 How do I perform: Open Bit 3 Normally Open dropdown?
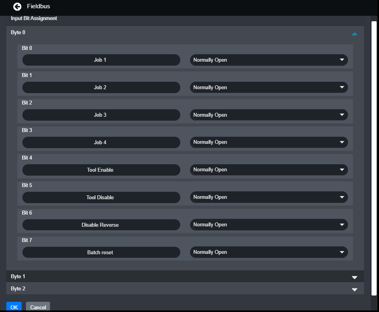(269, 142)
